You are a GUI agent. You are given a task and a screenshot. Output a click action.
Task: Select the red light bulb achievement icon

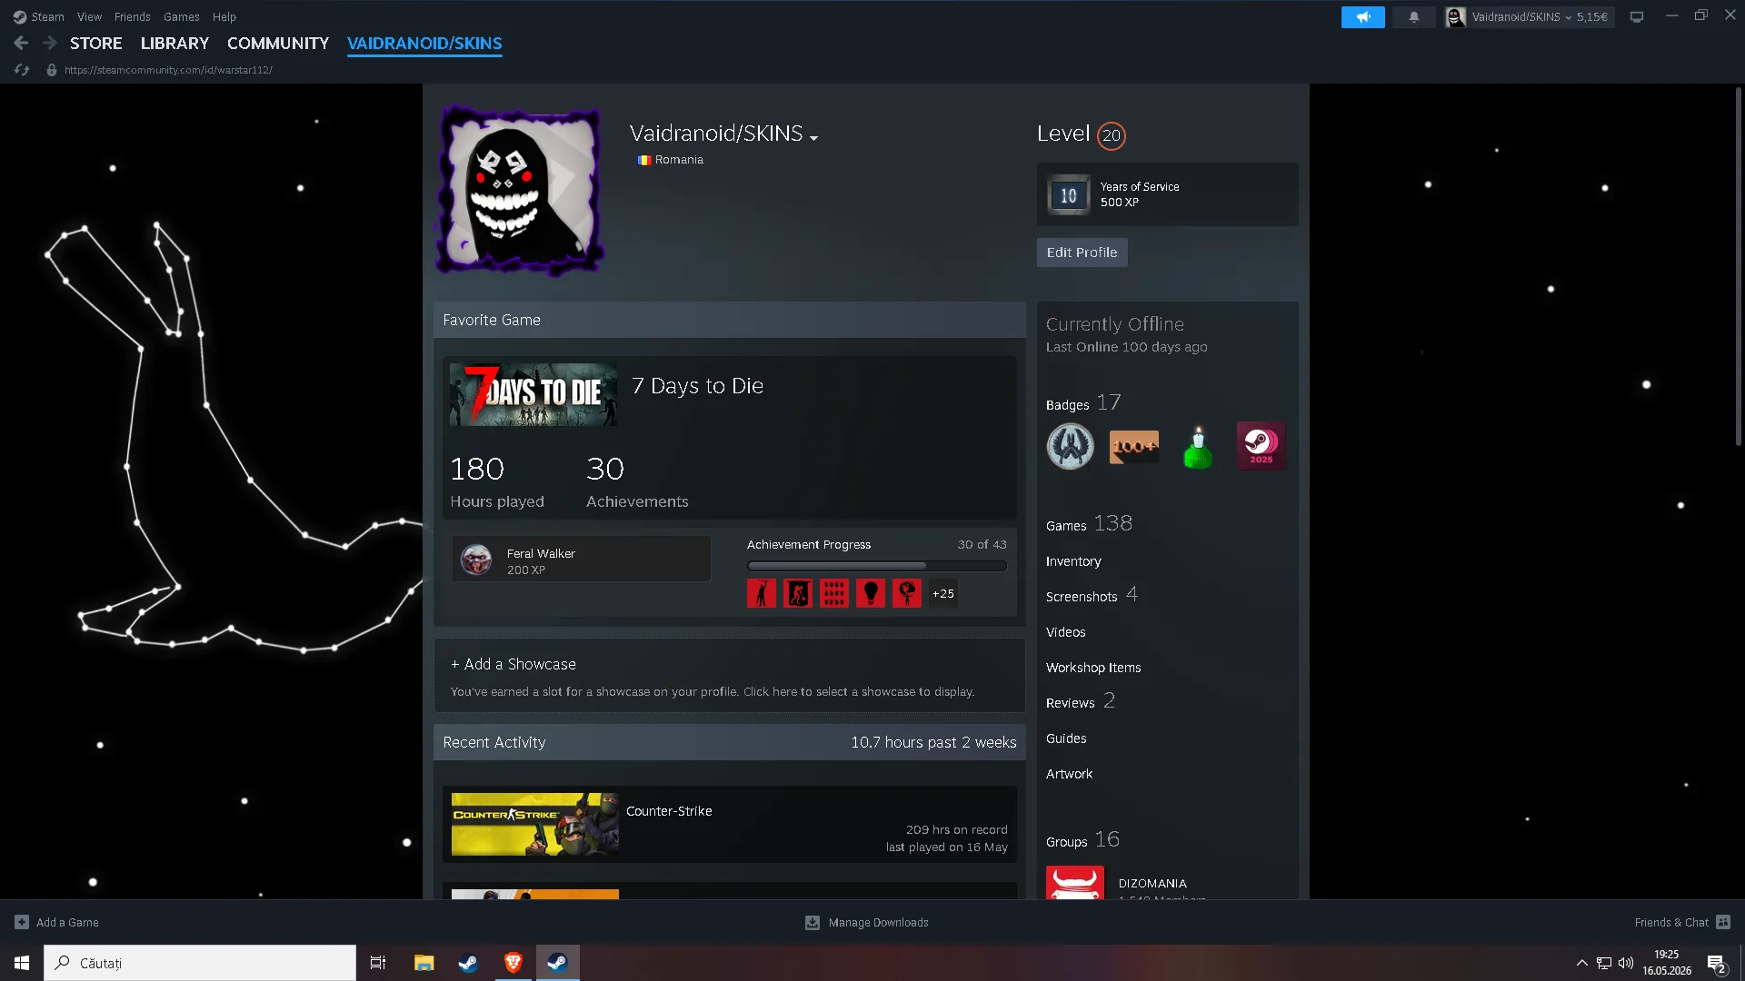pos(871,593)
